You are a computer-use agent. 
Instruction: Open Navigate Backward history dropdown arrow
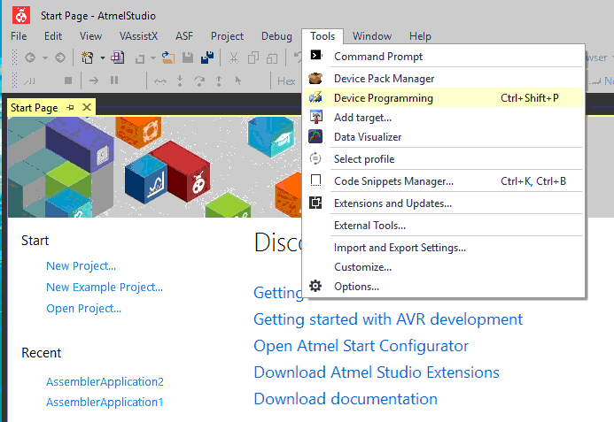click(x=45, y=58)
